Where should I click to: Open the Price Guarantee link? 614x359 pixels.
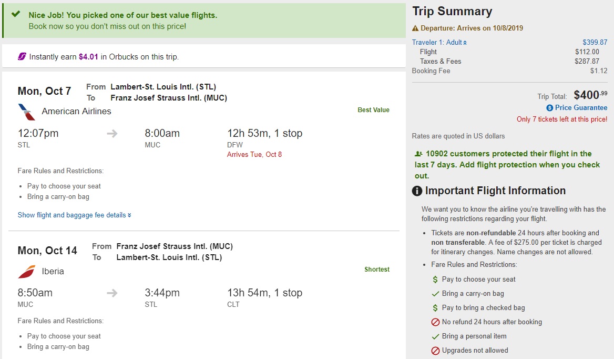click(x=581, y=108)
